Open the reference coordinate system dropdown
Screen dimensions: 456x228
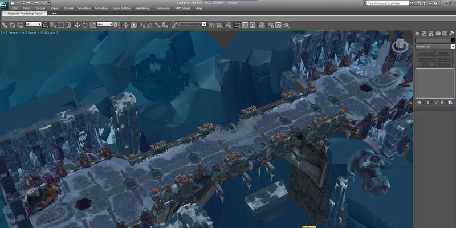point(105,25)
